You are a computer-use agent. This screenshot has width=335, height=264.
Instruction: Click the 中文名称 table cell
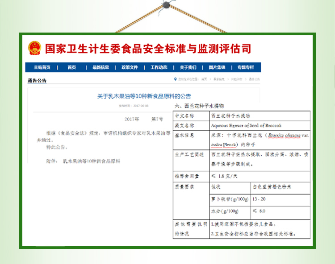192,116
